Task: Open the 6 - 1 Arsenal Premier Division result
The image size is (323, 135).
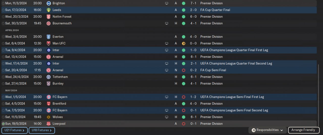Action: coord(192,57)
